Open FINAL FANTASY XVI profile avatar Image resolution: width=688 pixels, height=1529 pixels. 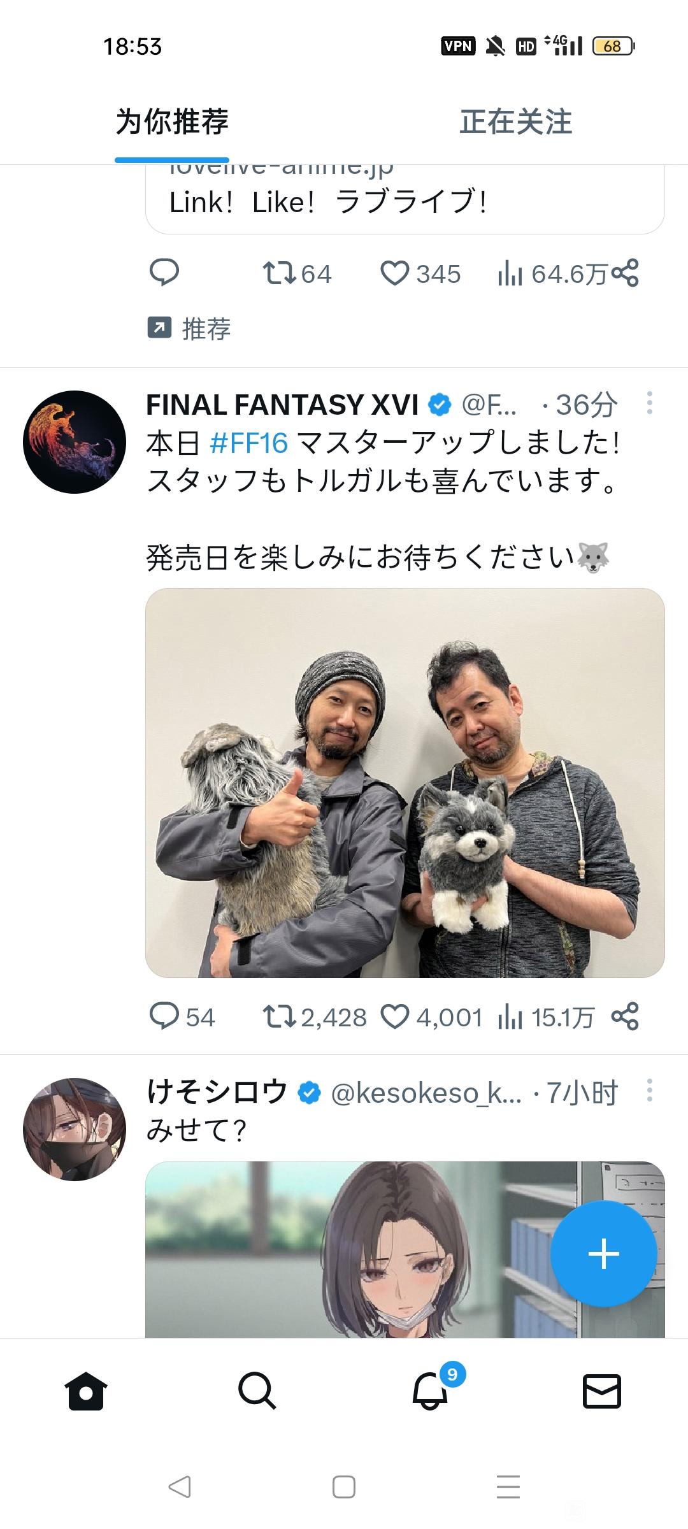click(x=75, y=442)
